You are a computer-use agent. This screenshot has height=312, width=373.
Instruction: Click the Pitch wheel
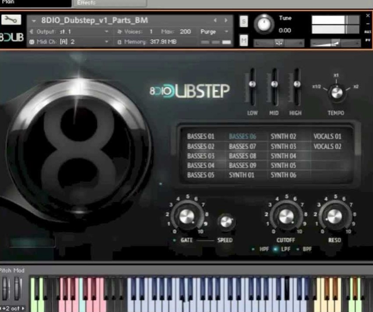pyautogui.click(x=5, y=288)
